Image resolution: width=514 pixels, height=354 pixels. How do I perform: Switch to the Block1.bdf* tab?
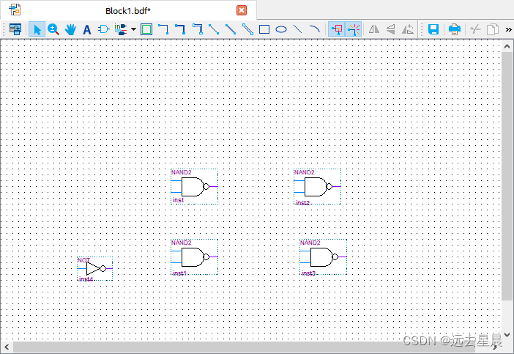pos(128,10)
